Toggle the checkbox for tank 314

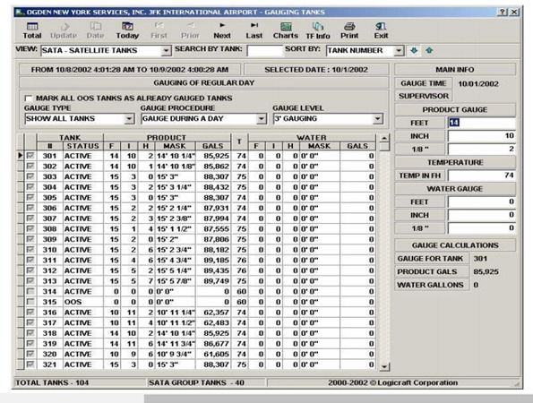click(x=30, y=291)
